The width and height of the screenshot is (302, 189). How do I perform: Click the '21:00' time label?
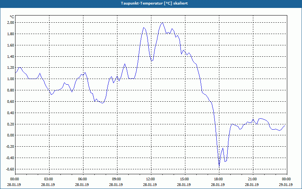coord(253,179)
